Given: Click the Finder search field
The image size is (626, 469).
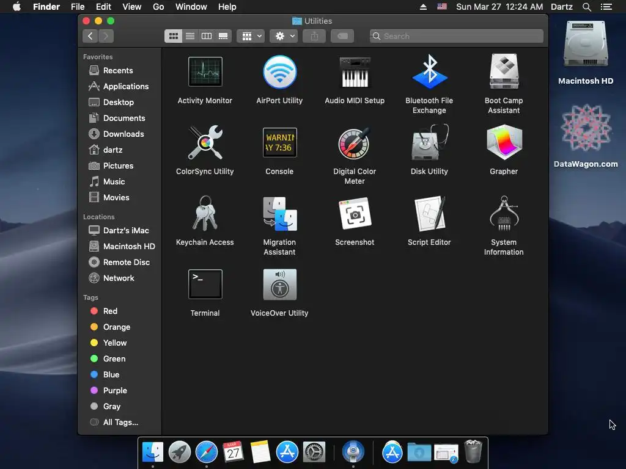Looking at the screenshot, I should pos(456,36).
